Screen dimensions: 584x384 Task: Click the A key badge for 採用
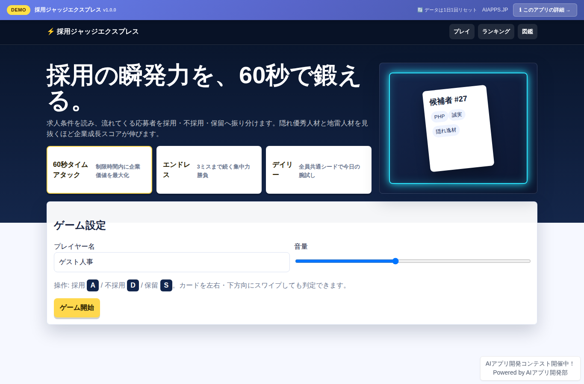click(x=93, y=285)
